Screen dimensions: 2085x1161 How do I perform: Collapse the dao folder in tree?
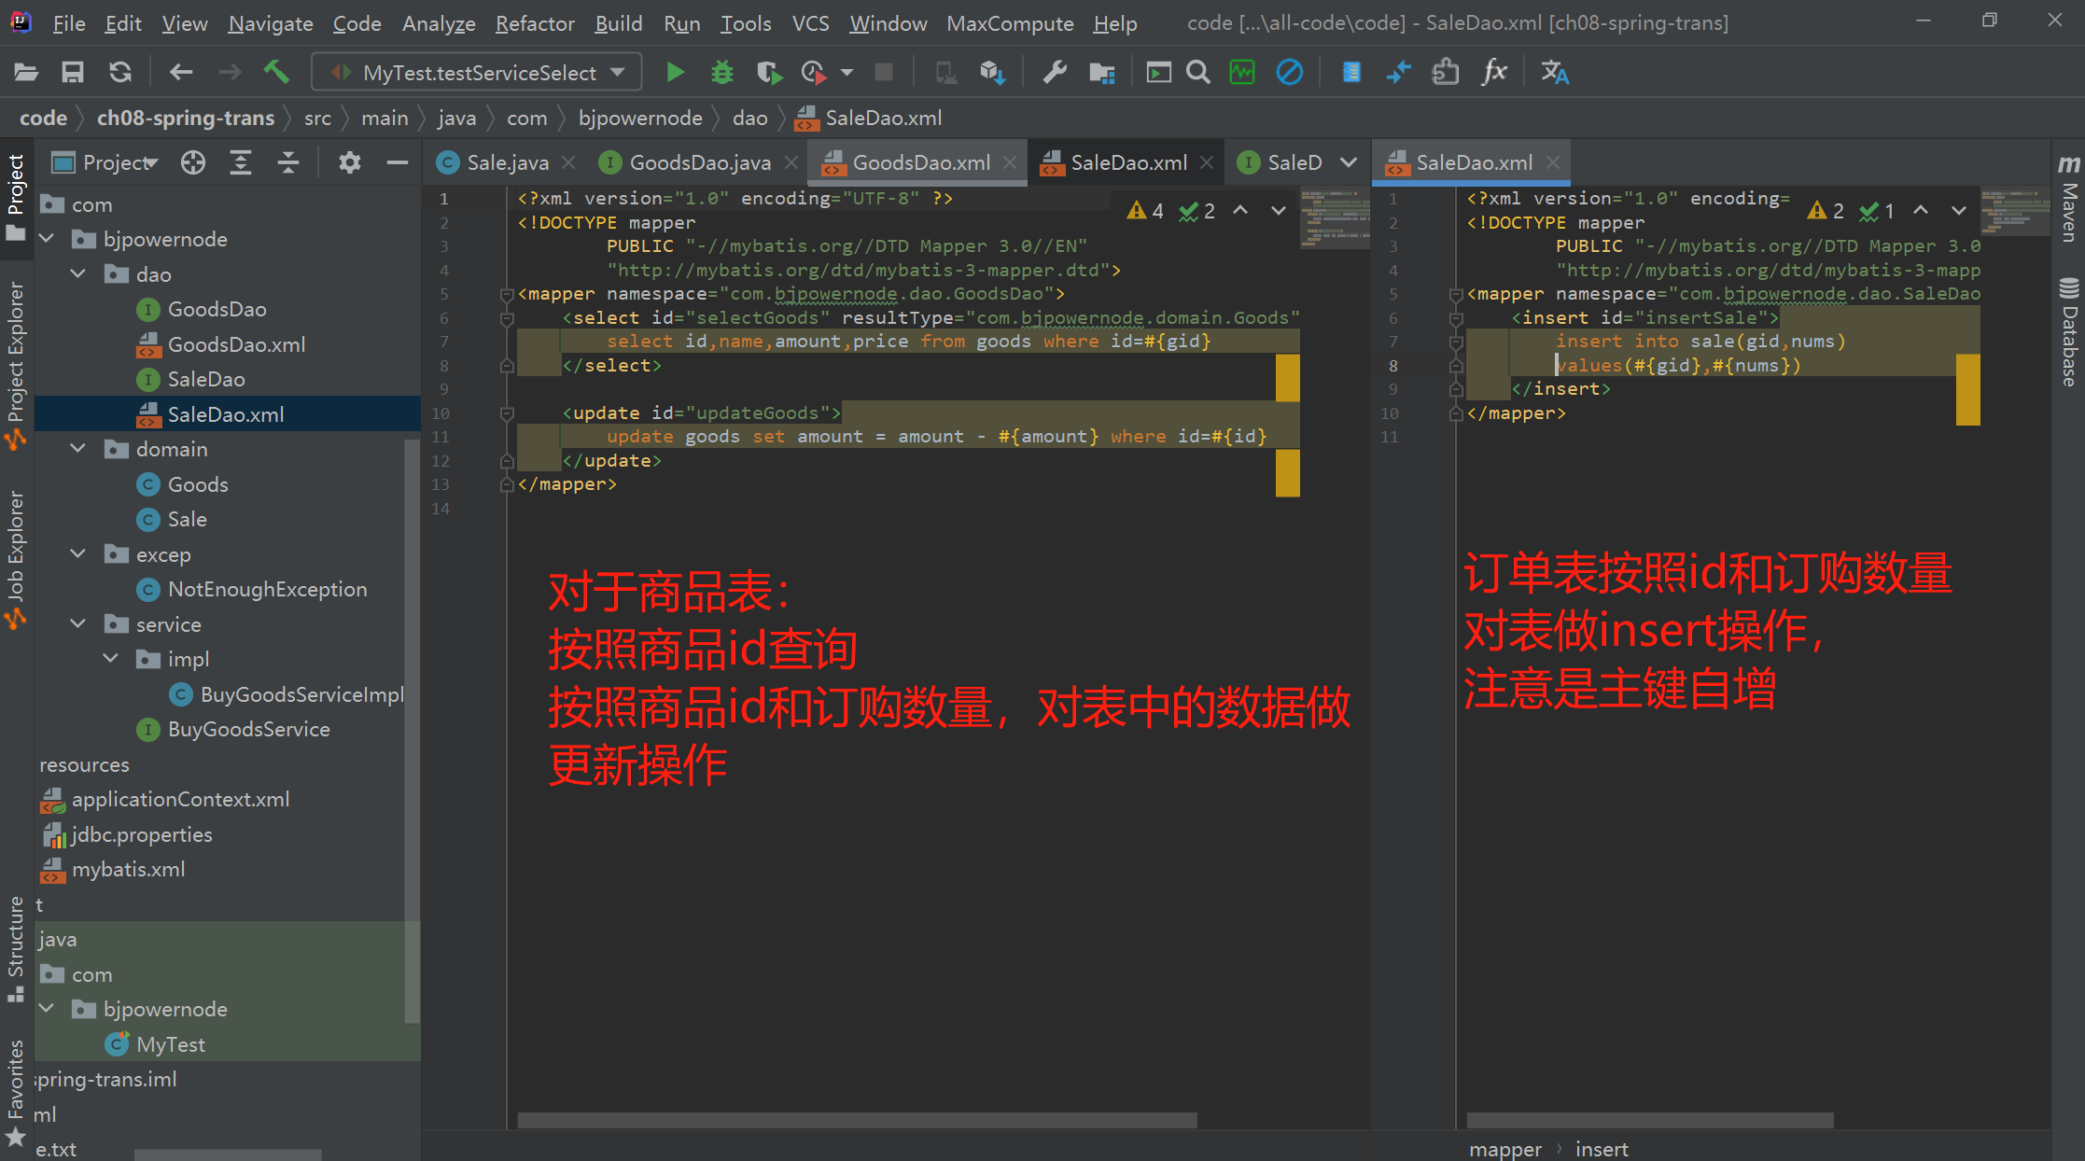[x=78, y=274]
